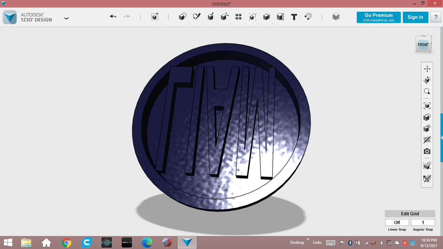Viewport: 443px width, 249px height.
Task: Select the Zoom magnifier tool
Action: pyautogui.click(x=427, y=91)
